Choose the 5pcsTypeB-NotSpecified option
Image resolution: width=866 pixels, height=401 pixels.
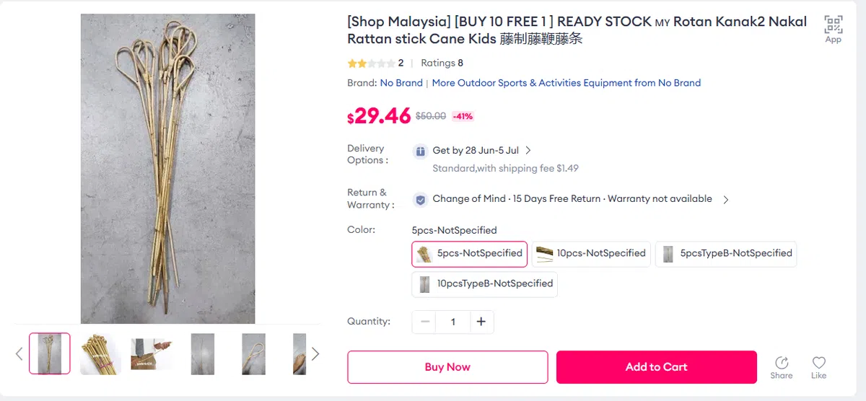tap(725, 254)
